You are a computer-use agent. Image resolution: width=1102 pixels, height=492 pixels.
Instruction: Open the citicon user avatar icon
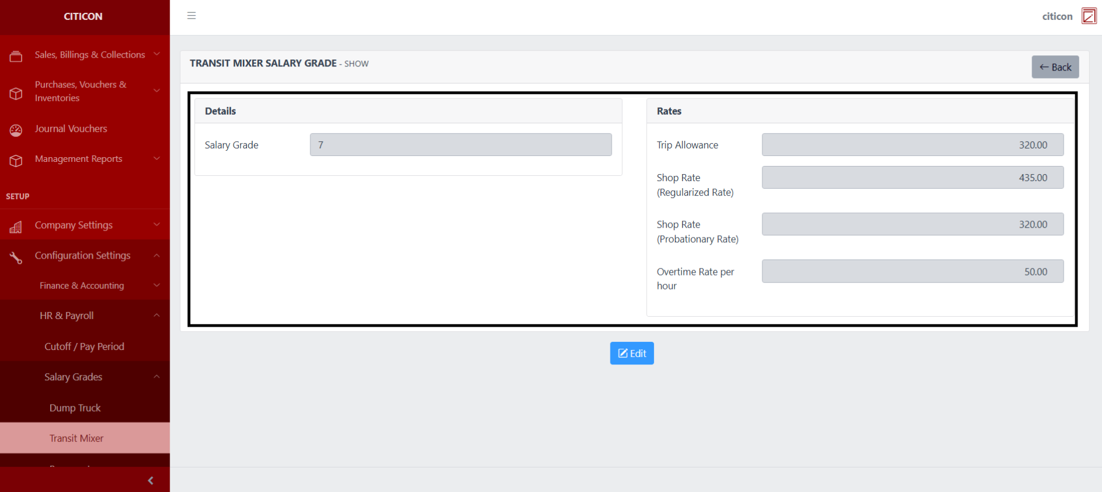pos(1089,16)
